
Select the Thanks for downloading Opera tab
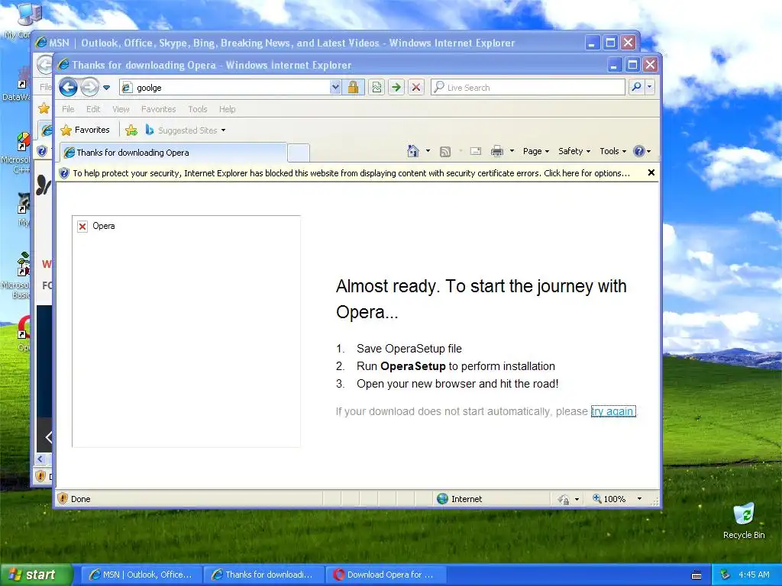click(173, 153)
